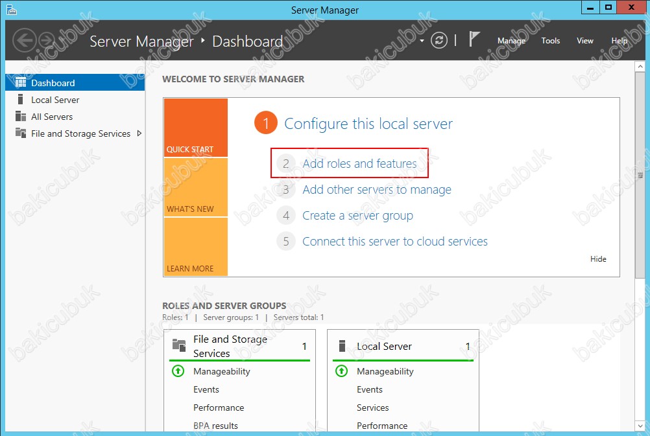Open Local Server tile header
650x436 pixels.
click(x=403, y=346)
